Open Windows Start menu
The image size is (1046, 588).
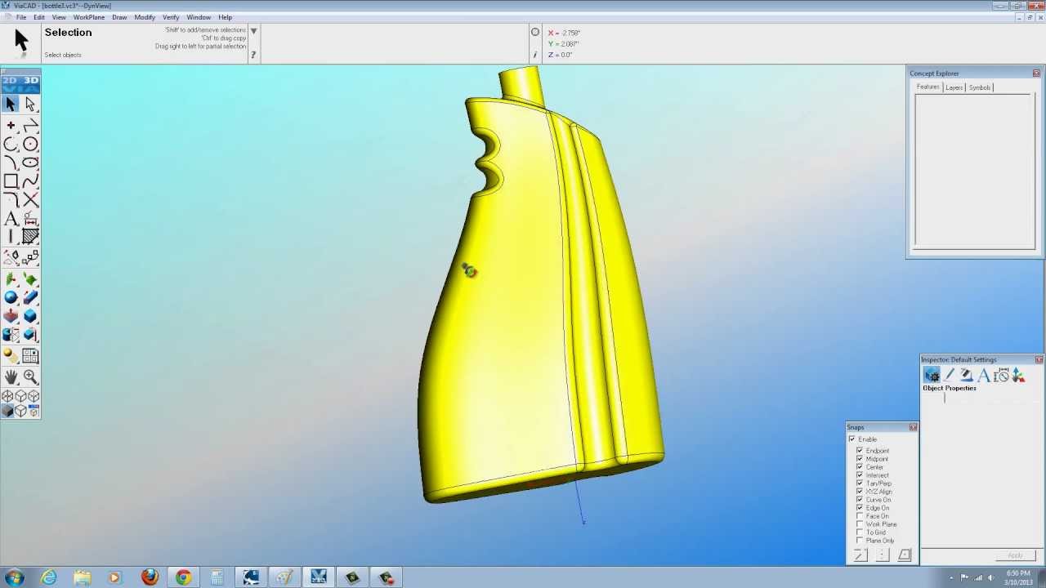click(14, 577)
